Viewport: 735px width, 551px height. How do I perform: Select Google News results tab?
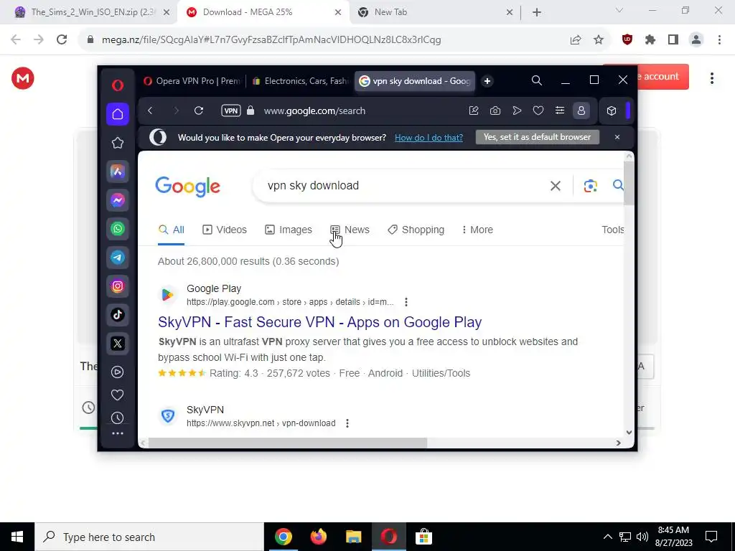(350, 230)
